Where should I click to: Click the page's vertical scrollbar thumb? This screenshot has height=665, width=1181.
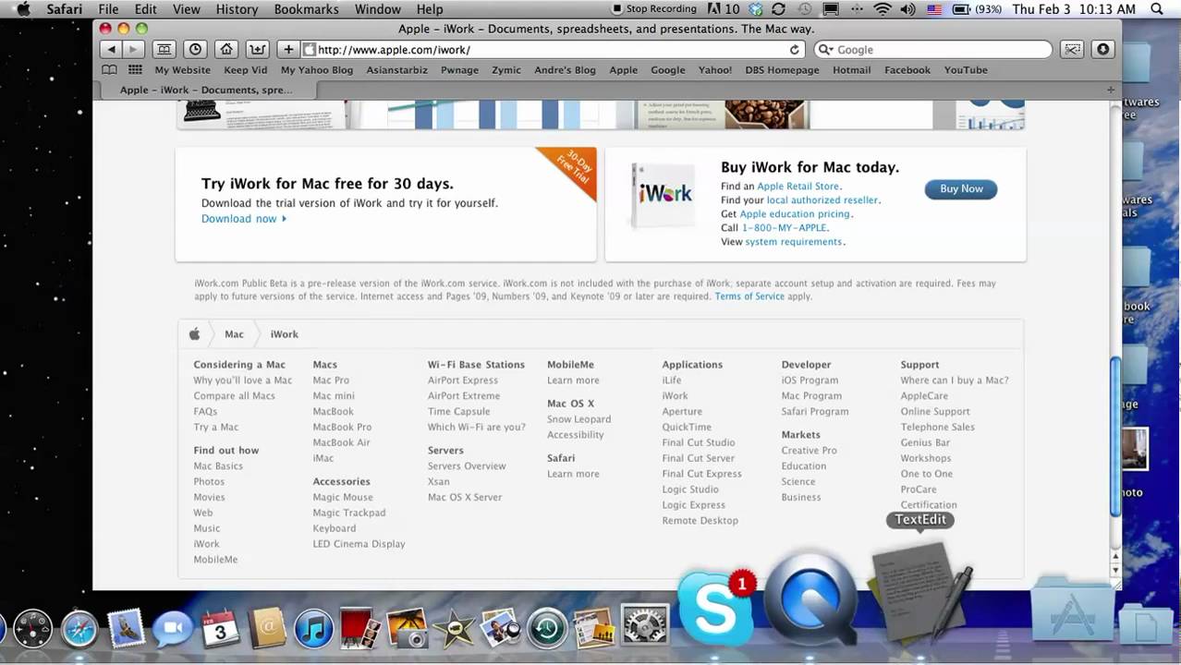(x=1115, y=436)
